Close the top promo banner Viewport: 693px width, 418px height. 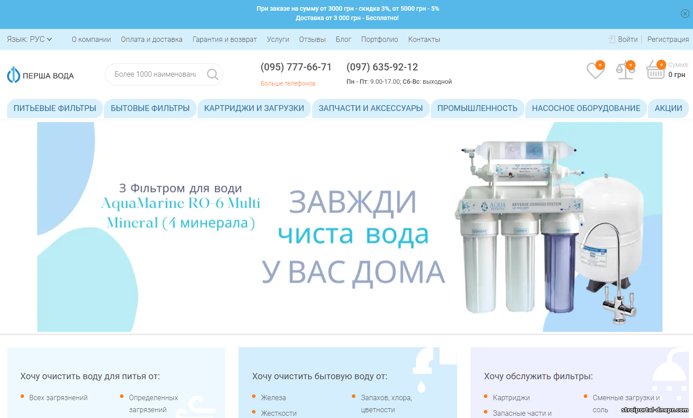coord(685,14)
